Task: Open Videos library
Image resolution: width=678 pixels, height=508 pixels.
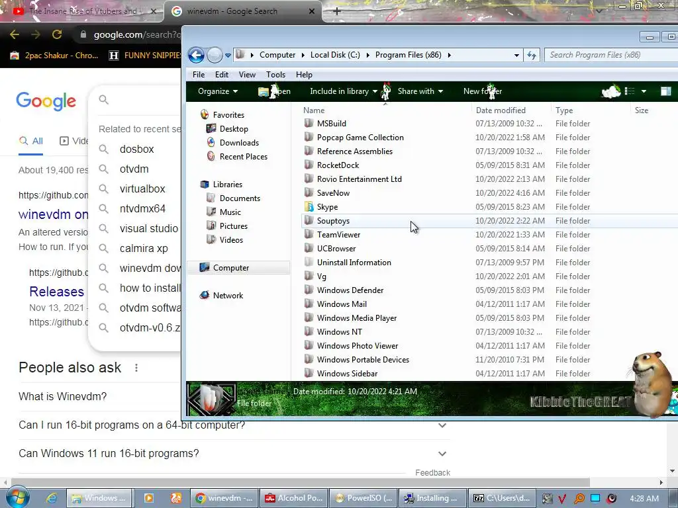Action: click(x=231, y=239)
